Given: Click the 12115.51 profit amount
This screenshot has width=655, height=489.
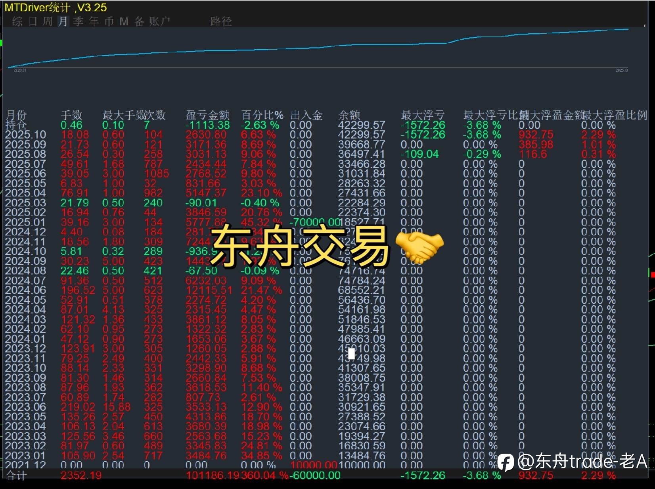Looking at the screenshot, I should (209, 290).
